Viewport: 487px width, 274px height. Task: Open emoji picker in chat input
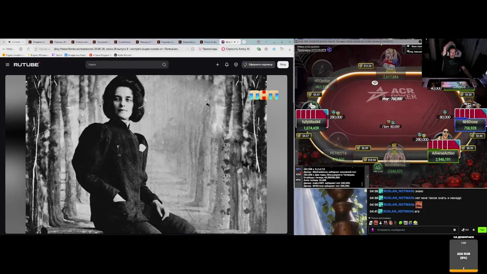click(x=454, y=230)
